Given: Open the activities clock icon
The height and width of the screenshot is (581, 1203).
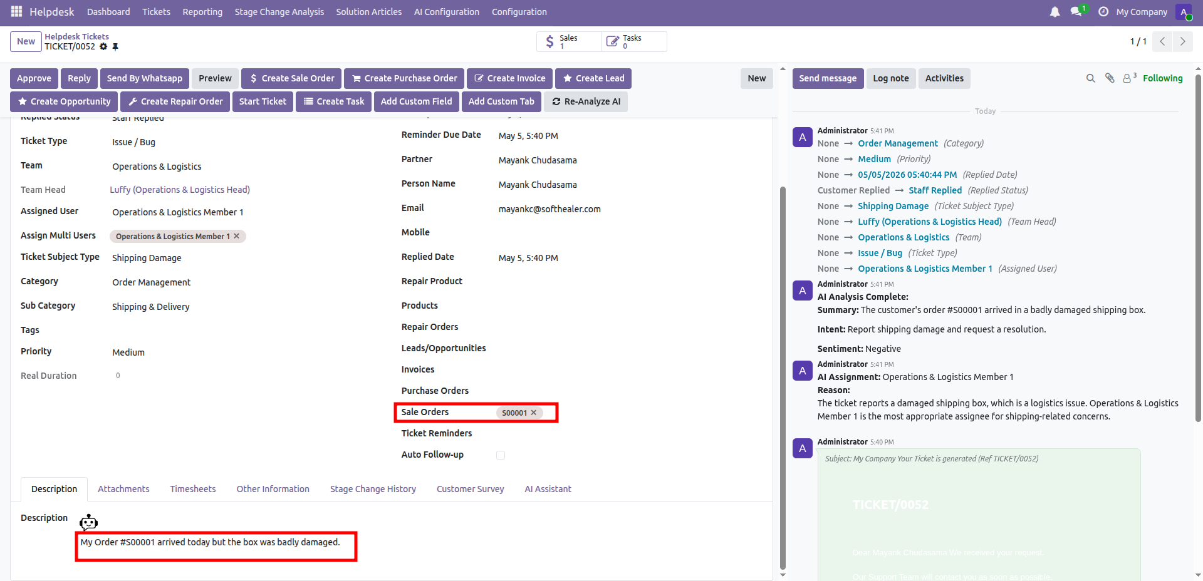Looking at the screenshot, I should (x=1103, y=12).
